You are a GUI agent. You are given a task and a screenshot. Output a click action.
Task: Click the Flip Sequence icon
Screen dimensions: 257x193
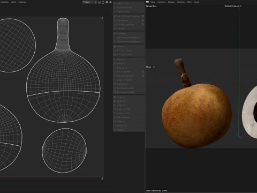115,117
